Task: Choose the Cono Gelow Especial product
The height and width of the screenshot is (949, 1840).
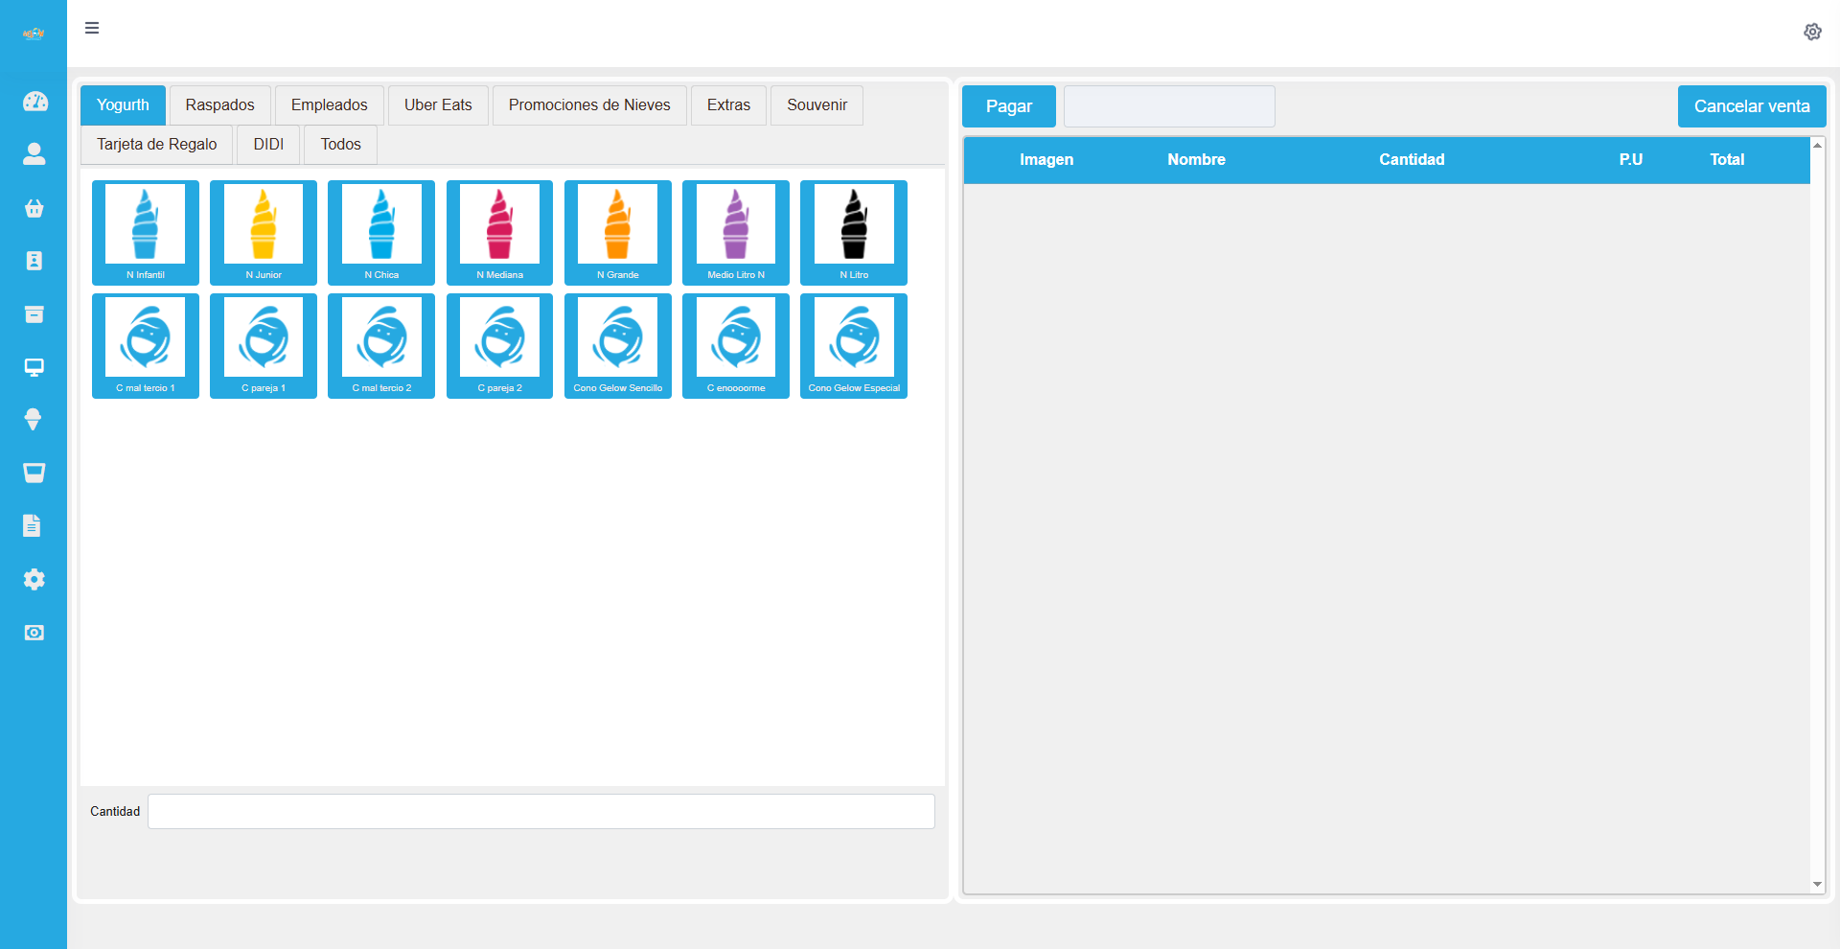Action: pyautogui.click(x=854, y=345)
